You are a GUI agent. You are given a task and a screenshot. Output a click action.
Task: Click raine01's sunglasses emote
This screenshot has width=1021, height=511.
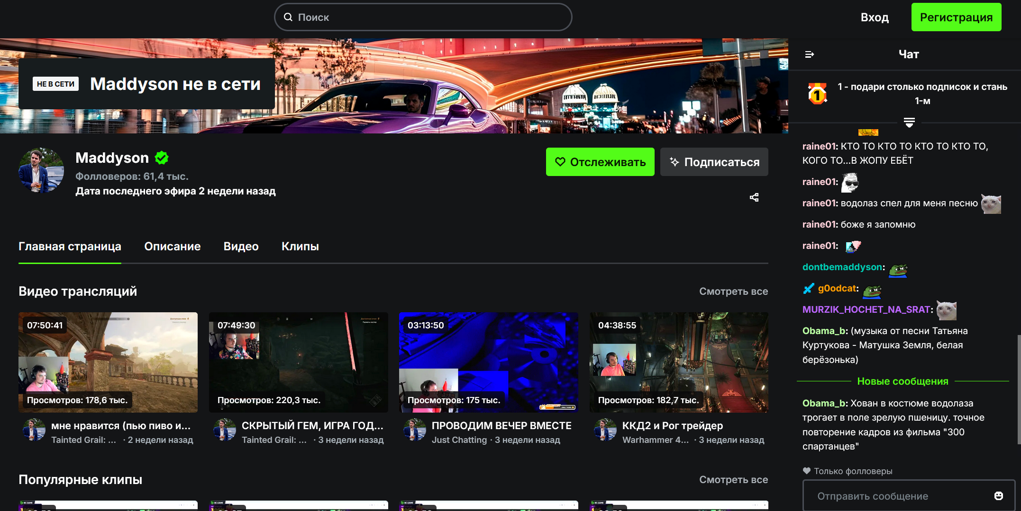pos(850,183)
